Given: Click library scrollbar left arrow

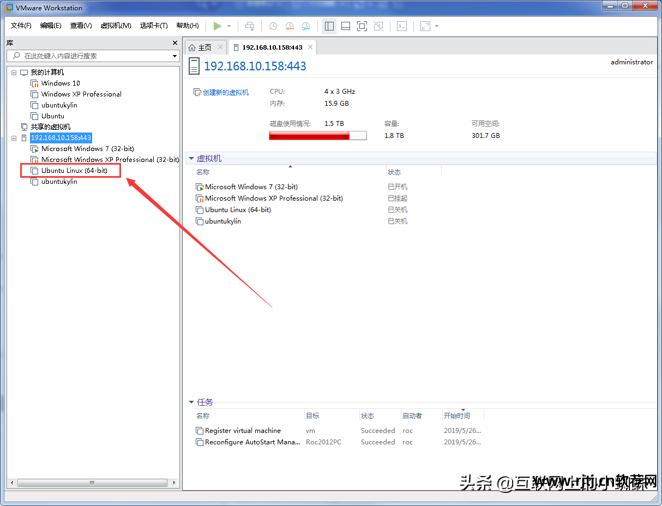Looking at the screenshot, I should click(x=11, y=483).
